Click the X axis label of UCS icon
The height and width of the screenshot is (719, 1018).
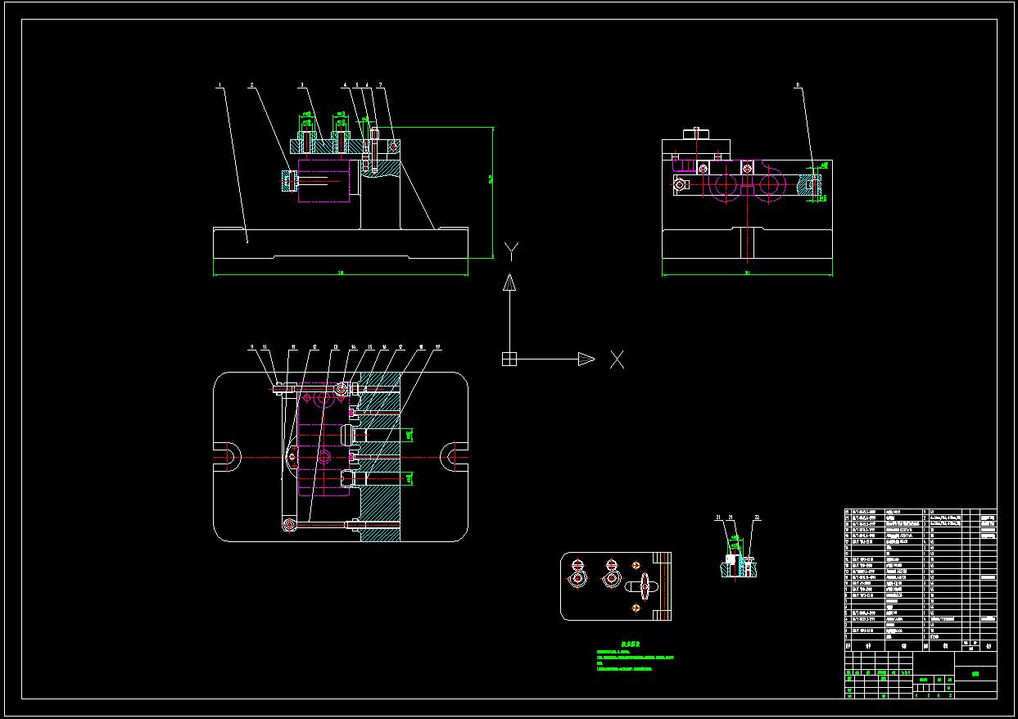click(x=617, y=359)
